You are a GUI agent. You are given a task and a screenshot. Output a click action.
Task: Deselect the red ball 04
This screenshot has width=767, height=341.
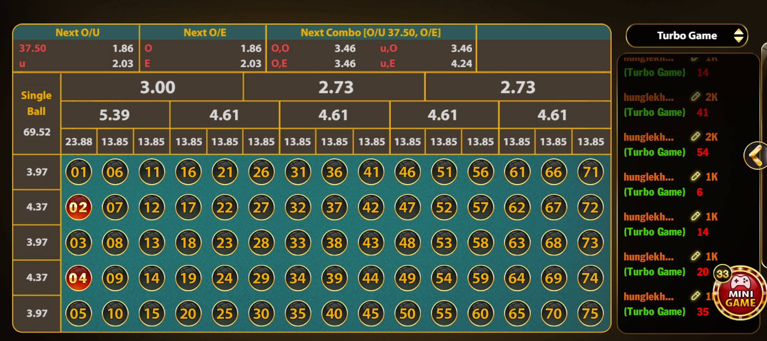(x=79, y=278)
